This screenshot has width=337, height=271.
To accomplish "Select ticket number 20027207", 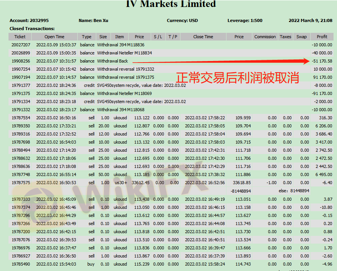I will (20, 45).
